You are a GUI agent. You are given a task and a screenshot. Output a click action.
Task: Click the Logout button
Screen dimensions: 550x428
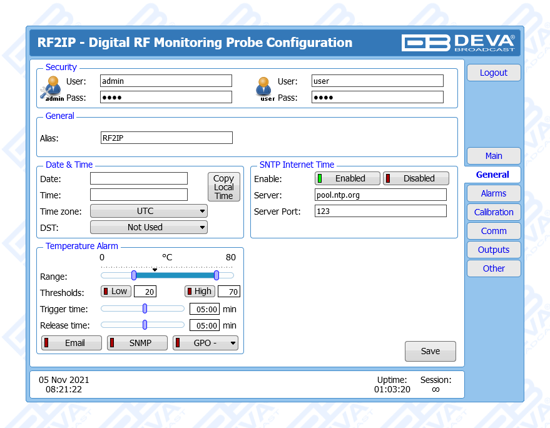click(494, 73)
